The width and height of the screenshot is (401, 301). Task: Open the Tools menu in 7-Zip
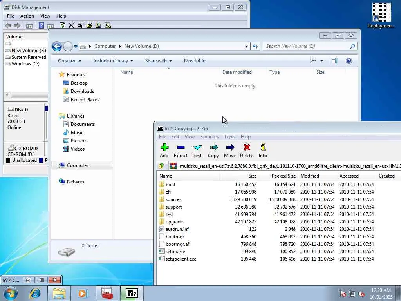click(x=229, y=137)
